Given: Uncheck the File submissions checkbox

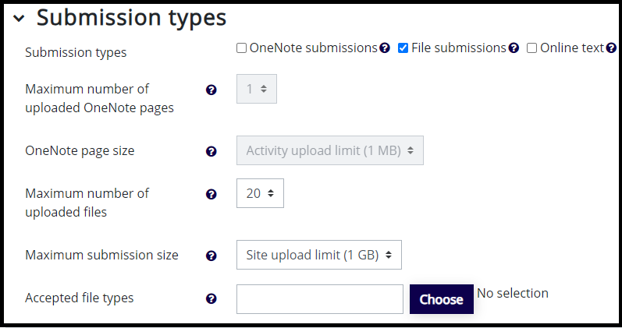Looking at the screenshot, I should coord(403,48).
